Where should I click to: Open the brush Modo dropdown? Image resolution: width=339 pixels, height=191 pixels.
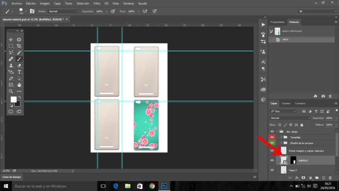[63, 11]
